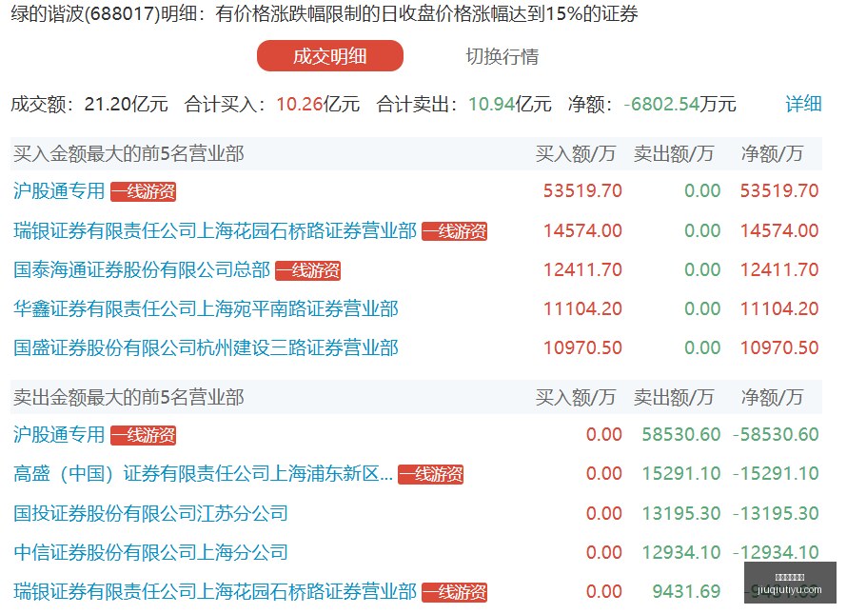Click the 卖出额/万 header in the sell table
The width and height of the screenshot is (847, 614).
point(674,398)
